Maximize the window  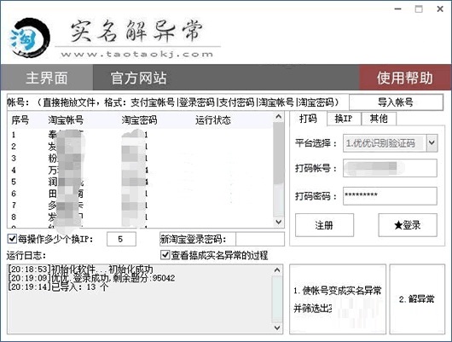point(419,9)
